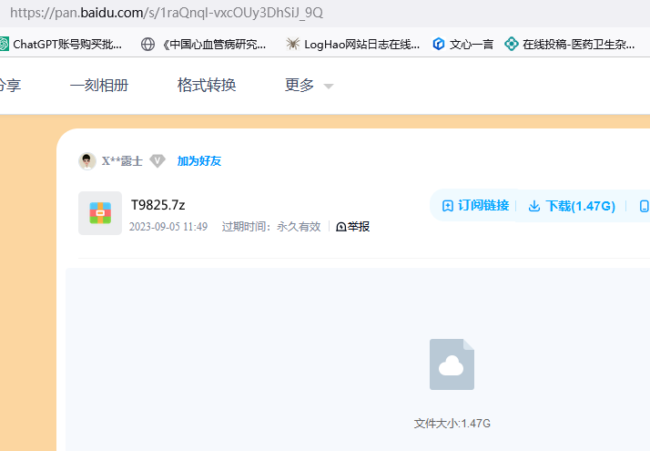The width and height of the screenshot is (650, 451).
Task: Add the sharer via 加为好友
Action: pyautogui.click(x=199, y=161)
